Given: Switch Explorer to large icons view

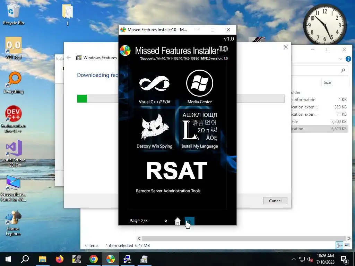Looking at the screenshot, I should tap(347, 245).
